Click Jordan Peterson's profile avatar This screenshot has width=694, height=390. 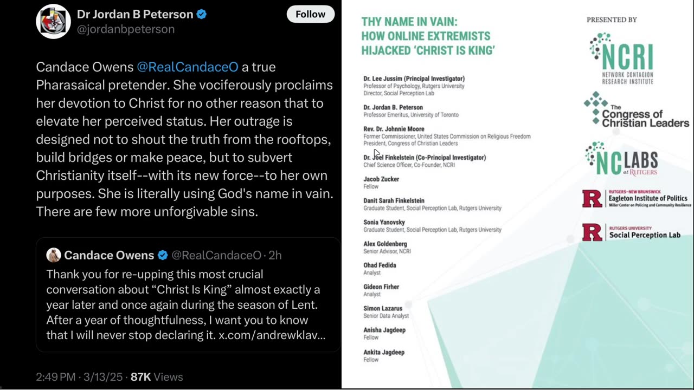click(x=53, y=22)
